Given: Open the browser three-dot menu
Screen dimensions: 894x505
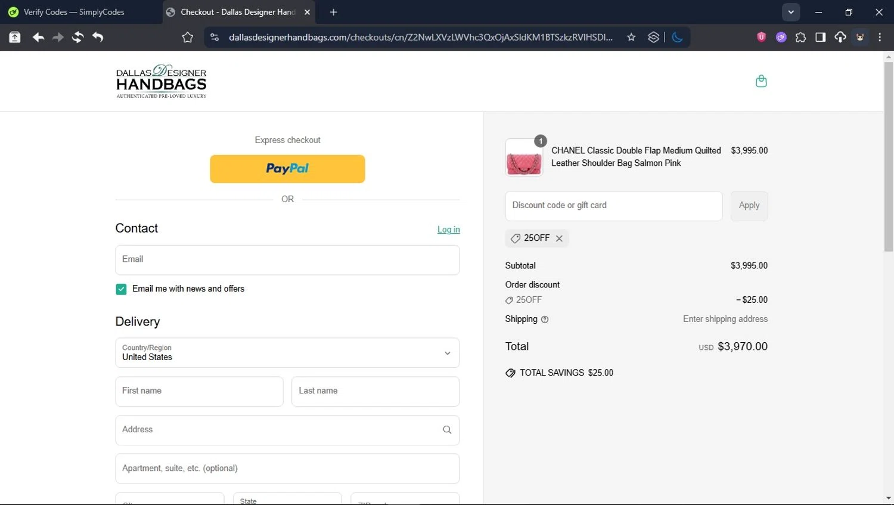Looking at the screenshot, I should [880, 38].
